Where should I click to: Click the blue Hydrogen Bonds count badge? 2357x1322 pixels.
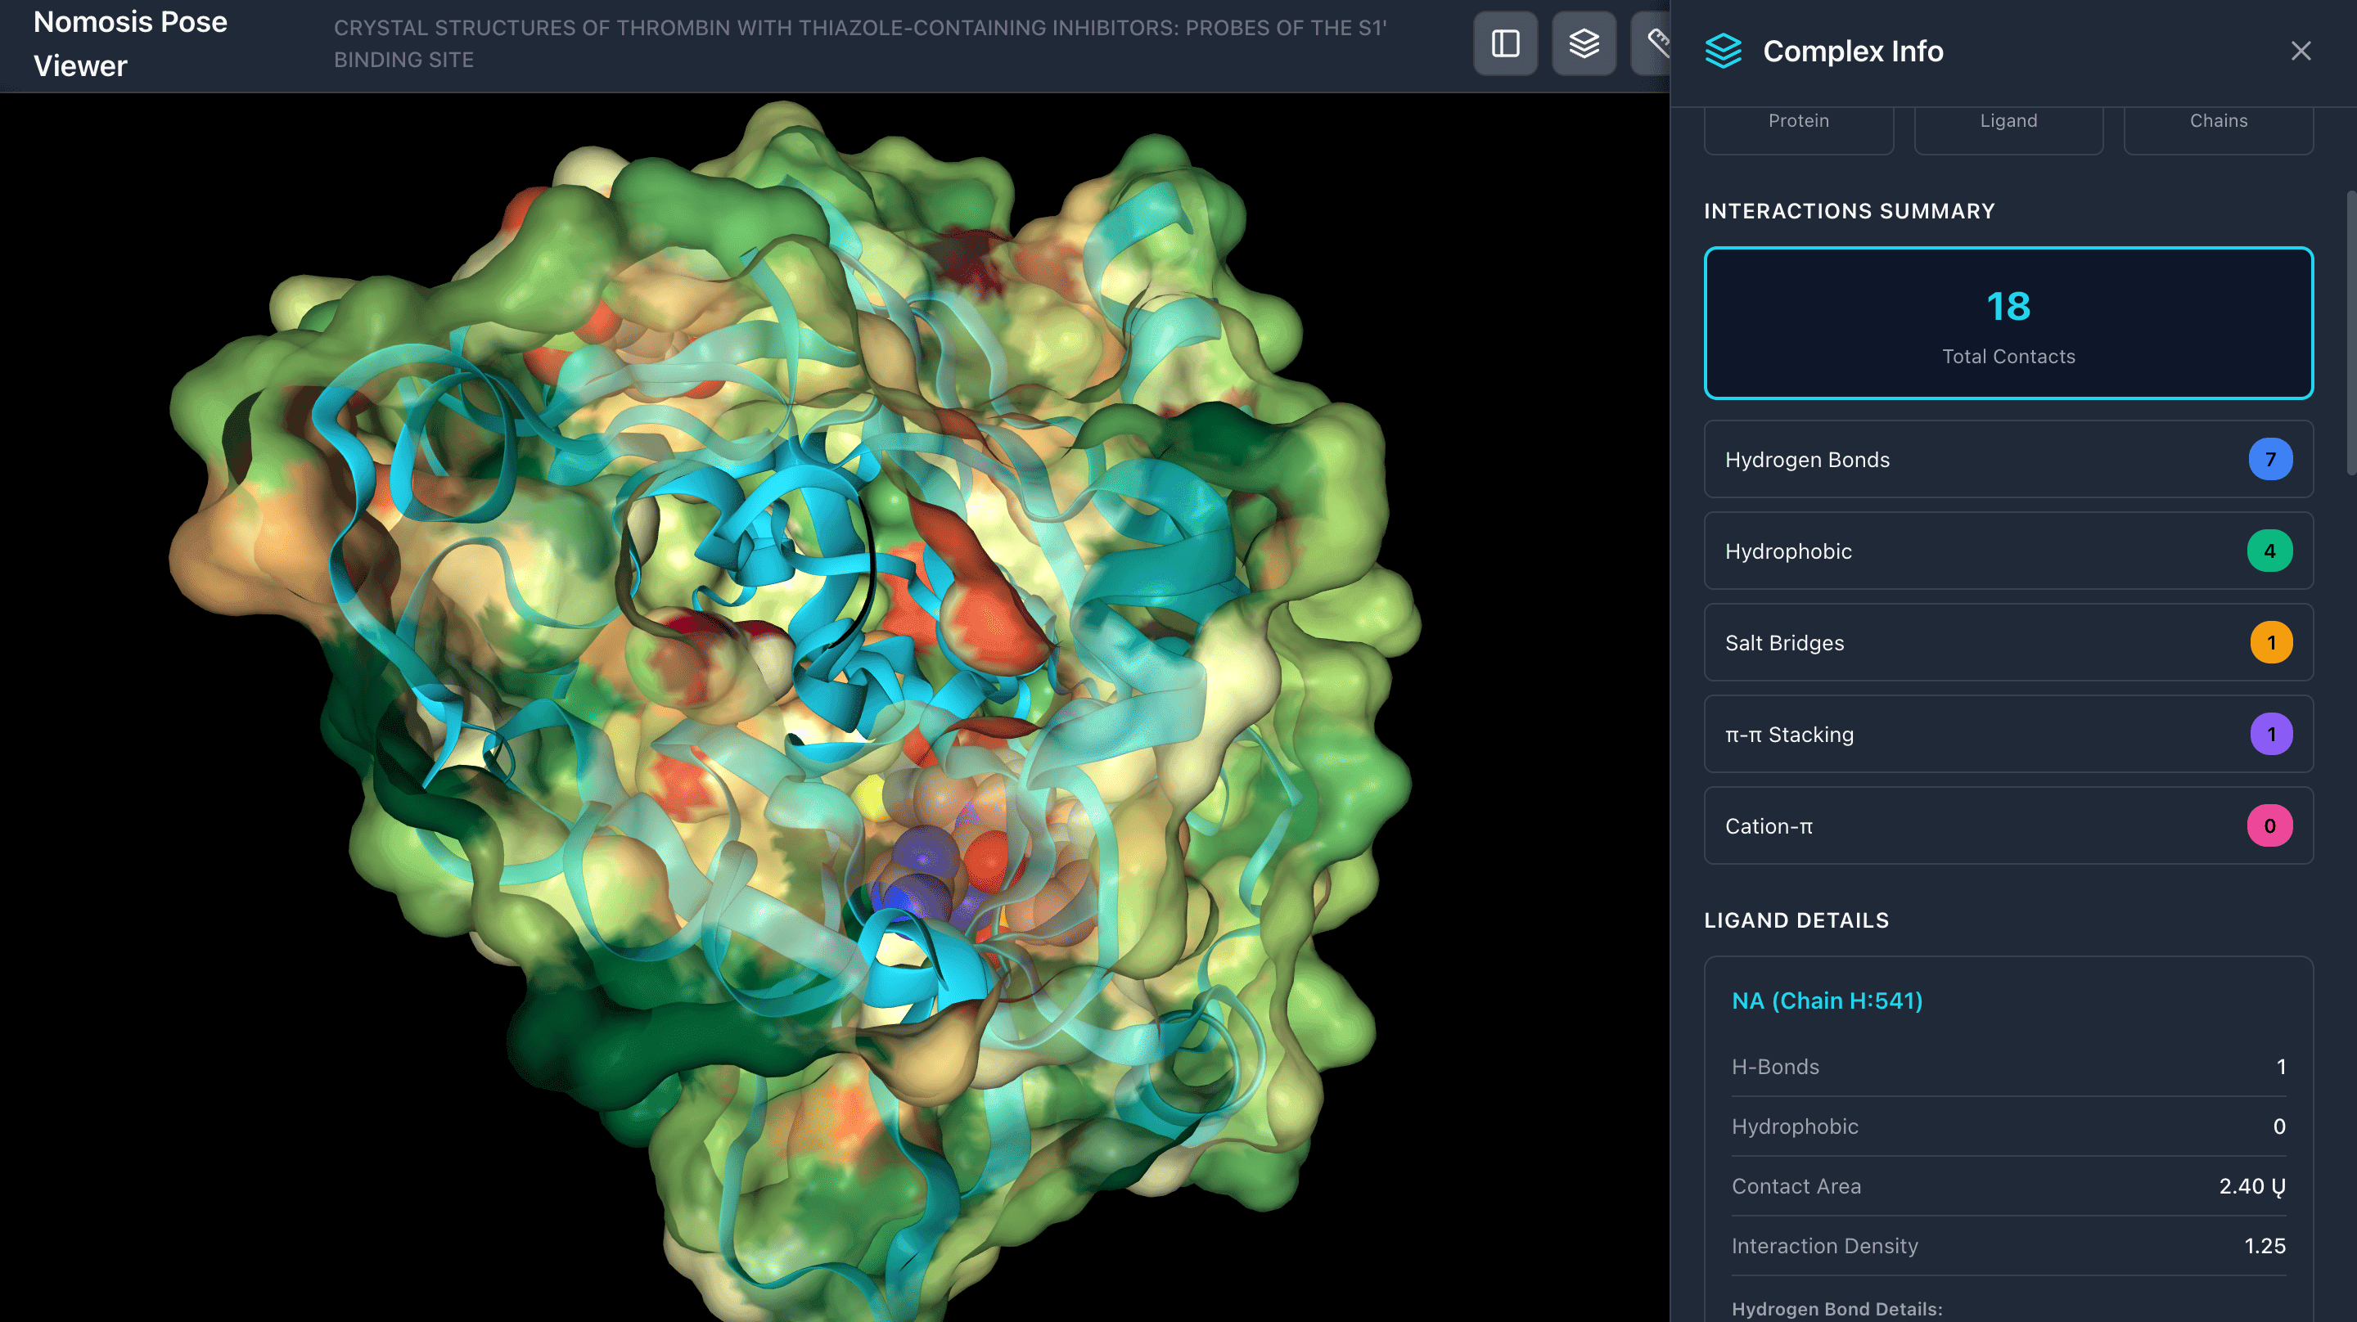[2270, 459]
